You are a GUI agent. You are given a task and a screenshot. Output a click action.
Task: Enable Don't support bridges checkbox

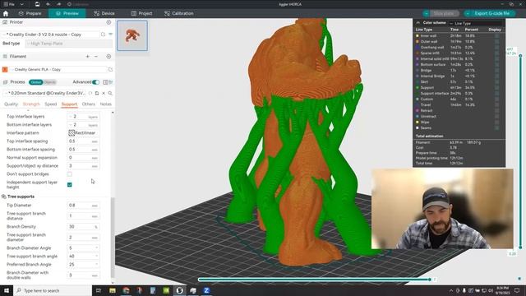[69, 174]
